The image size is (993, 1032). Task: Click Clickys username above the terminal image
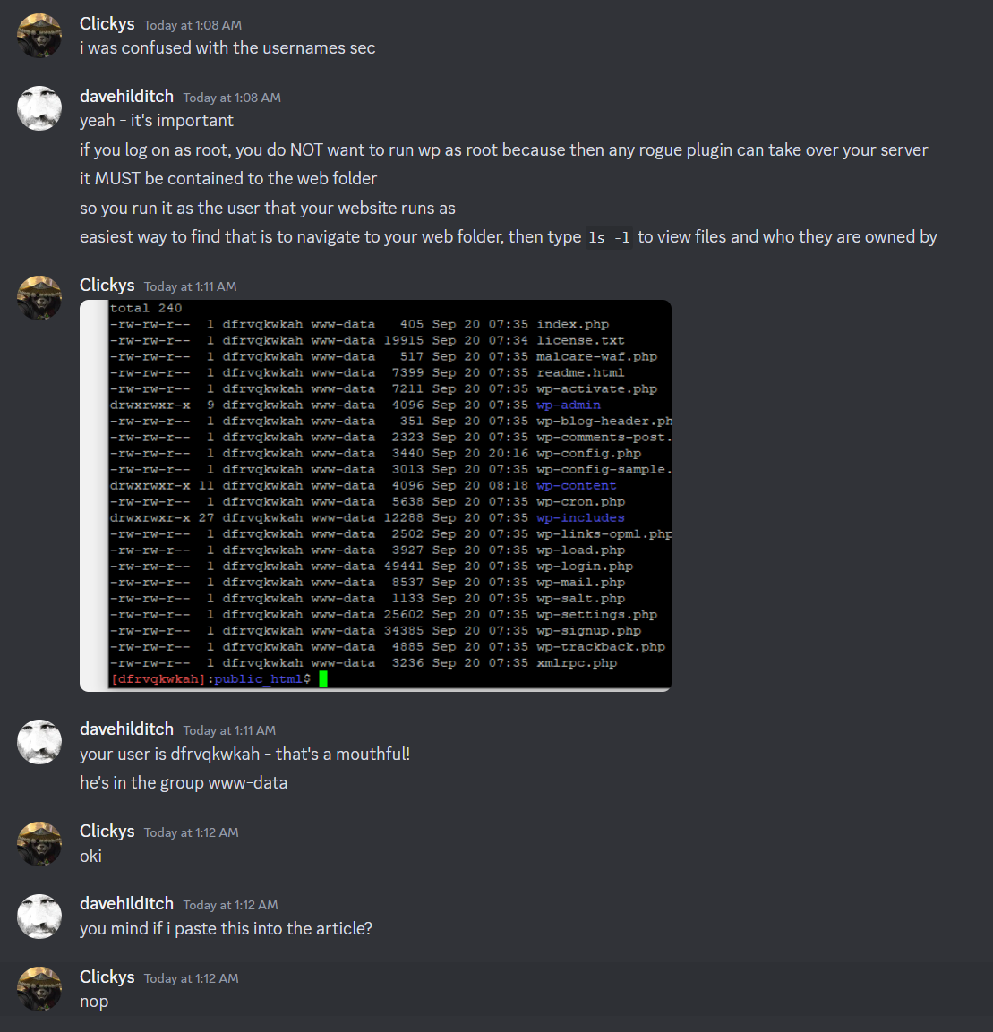tap(107, 286)
